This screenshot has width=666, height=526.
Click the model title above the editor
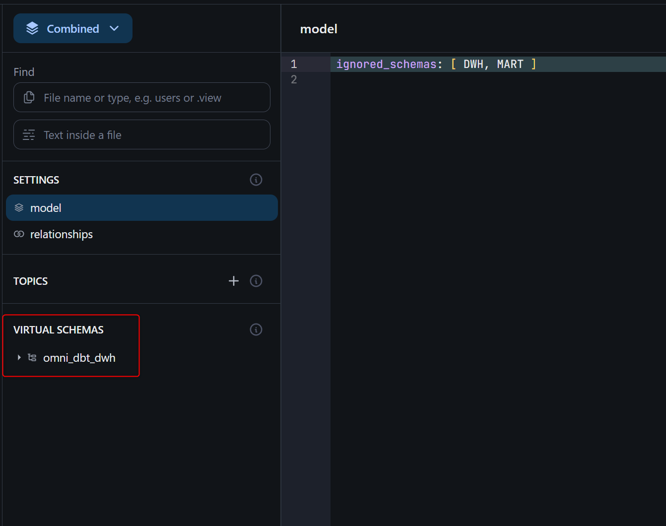[x=319, y=29]
